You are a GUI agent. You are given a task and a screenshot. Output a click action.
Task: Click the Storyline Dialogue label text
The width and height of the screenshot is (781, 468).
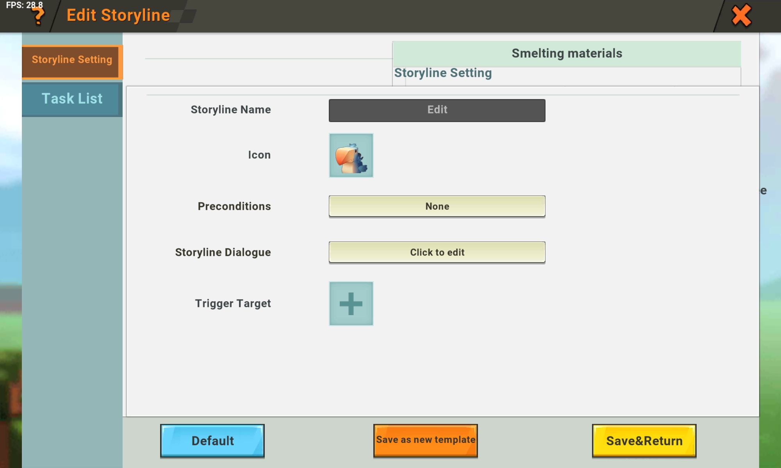pyautogui.click(x=223, y=252)
